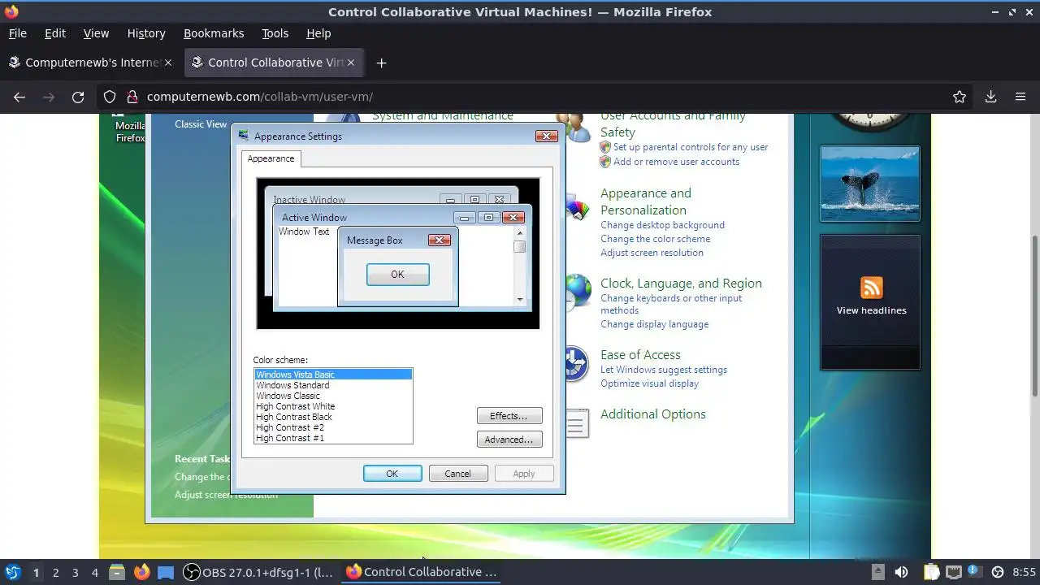The width and height of the screenshot is (1040, 585).
Task: Go back to the previous page
Action: click(19, 97)
